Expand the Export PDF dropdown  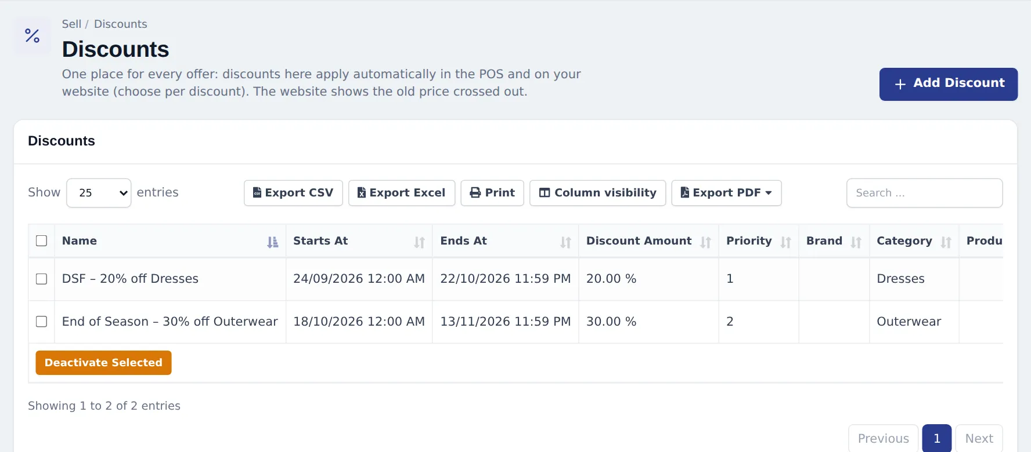tap(726, 193)
